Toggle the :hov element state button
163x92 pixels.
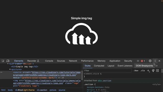point(136,71)
